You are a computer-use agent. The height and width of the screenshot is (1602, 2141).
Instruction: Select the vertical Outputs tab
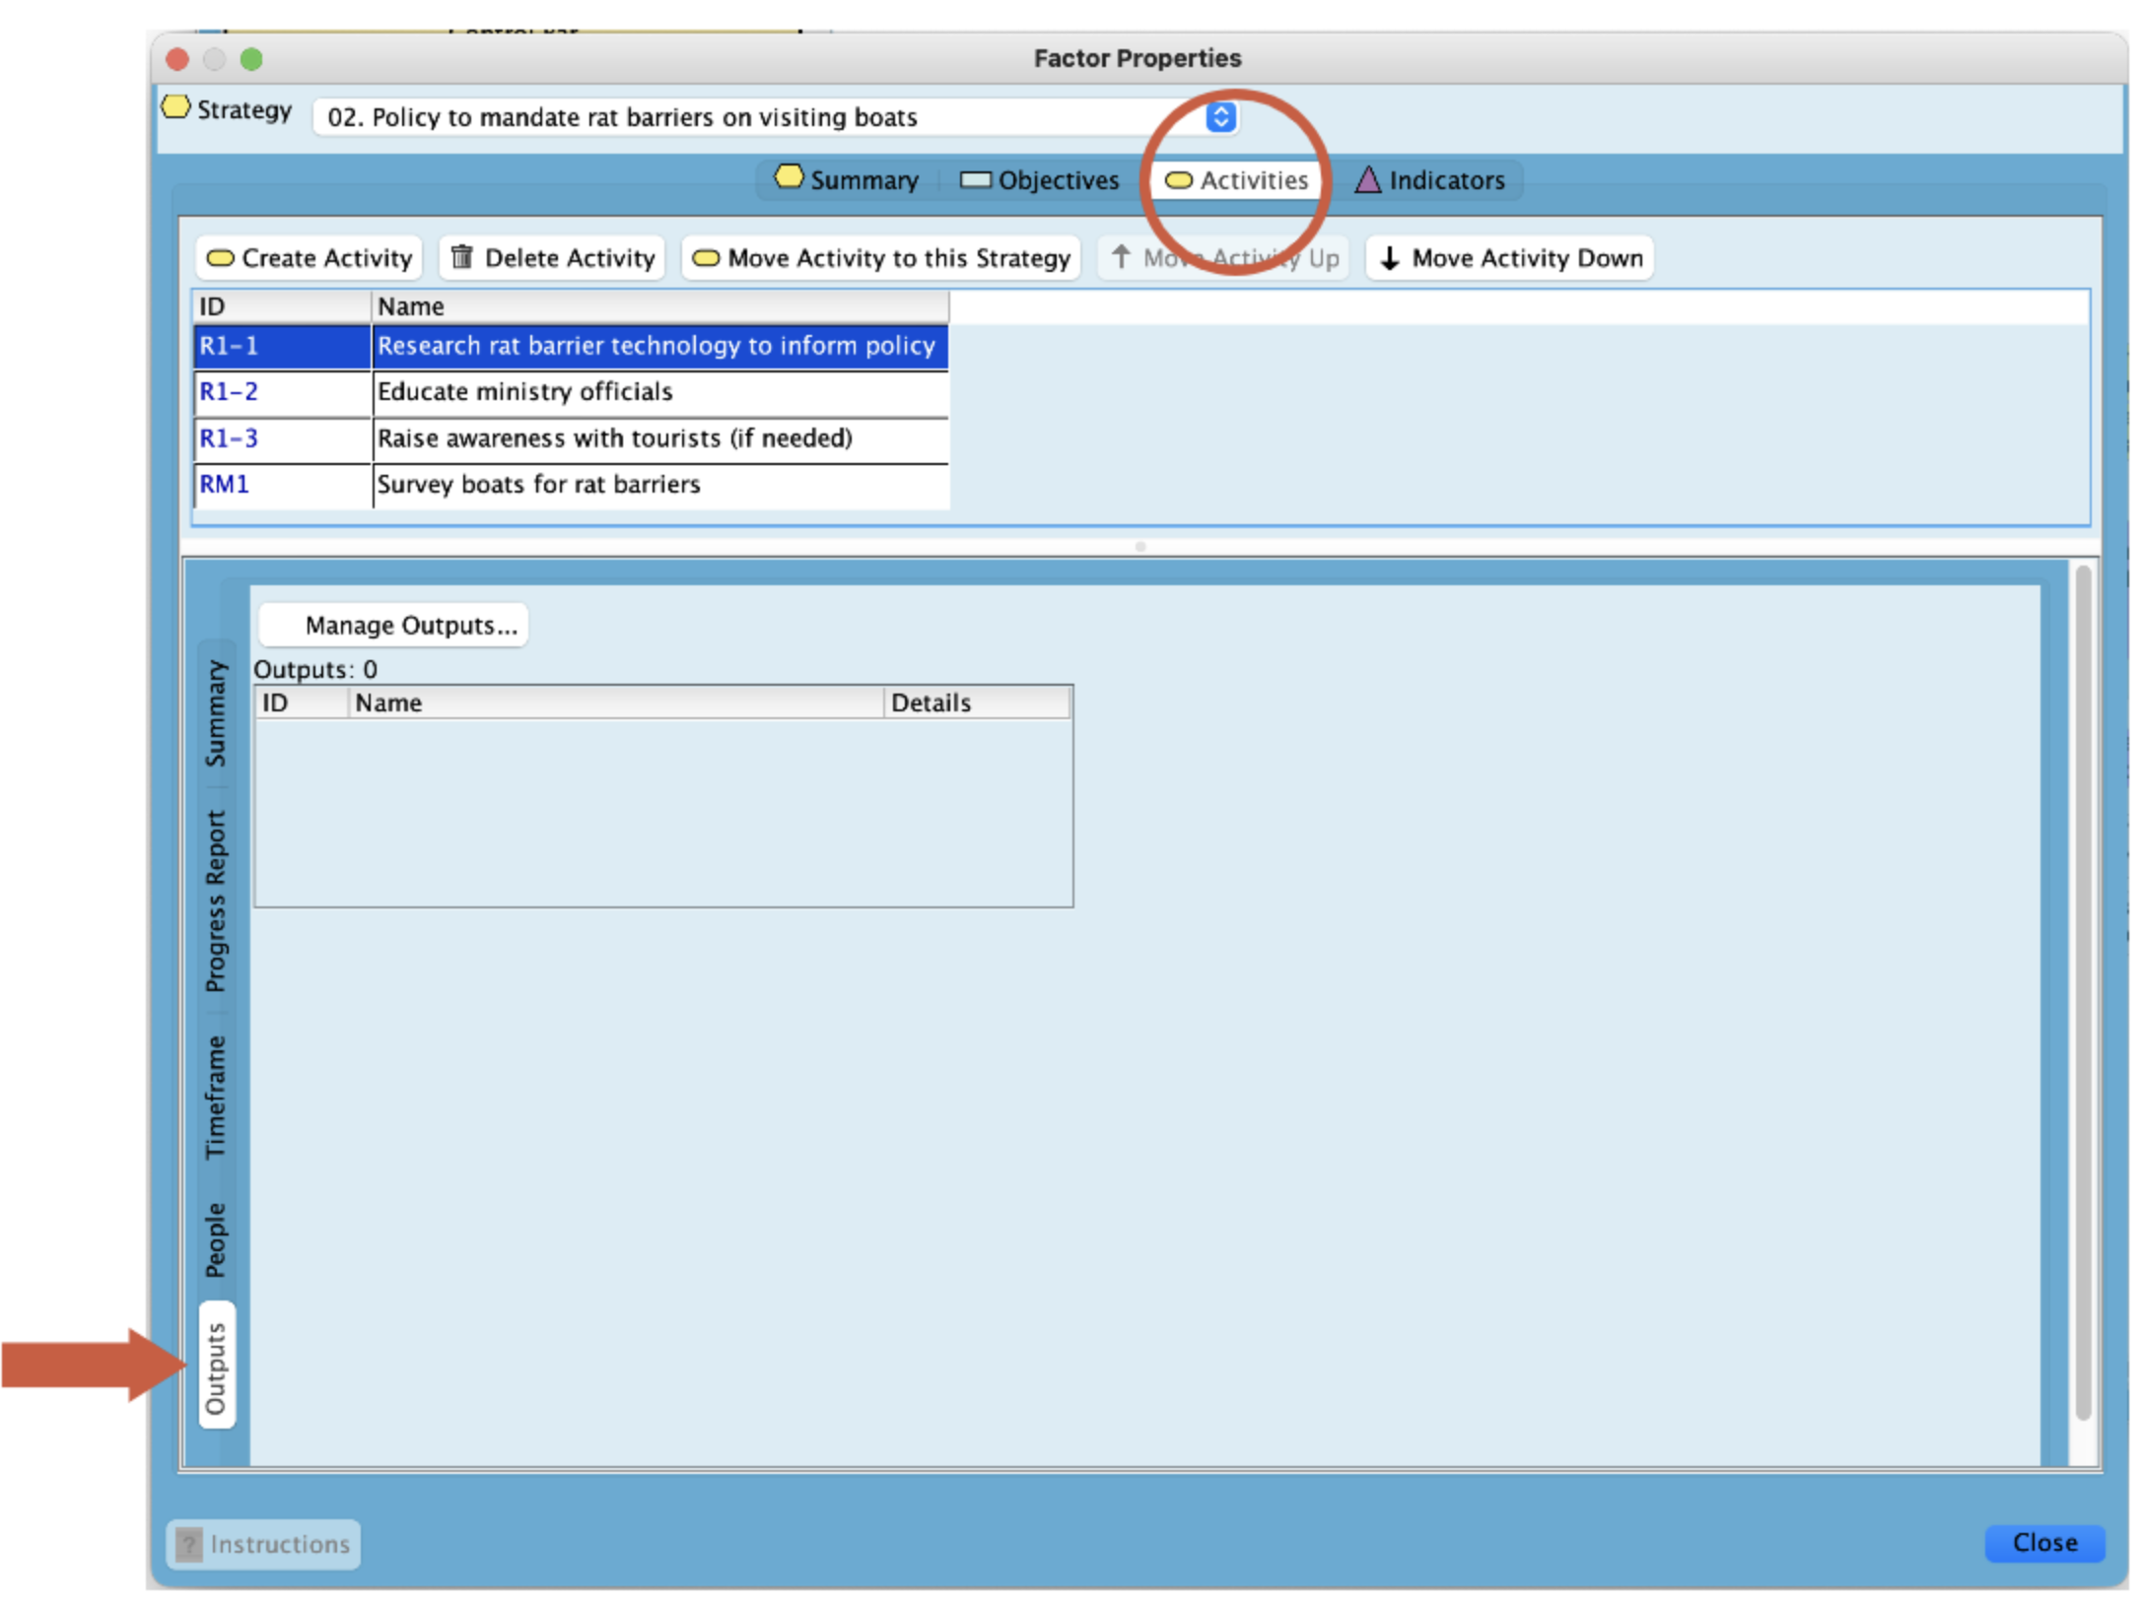click(215, 1367)
